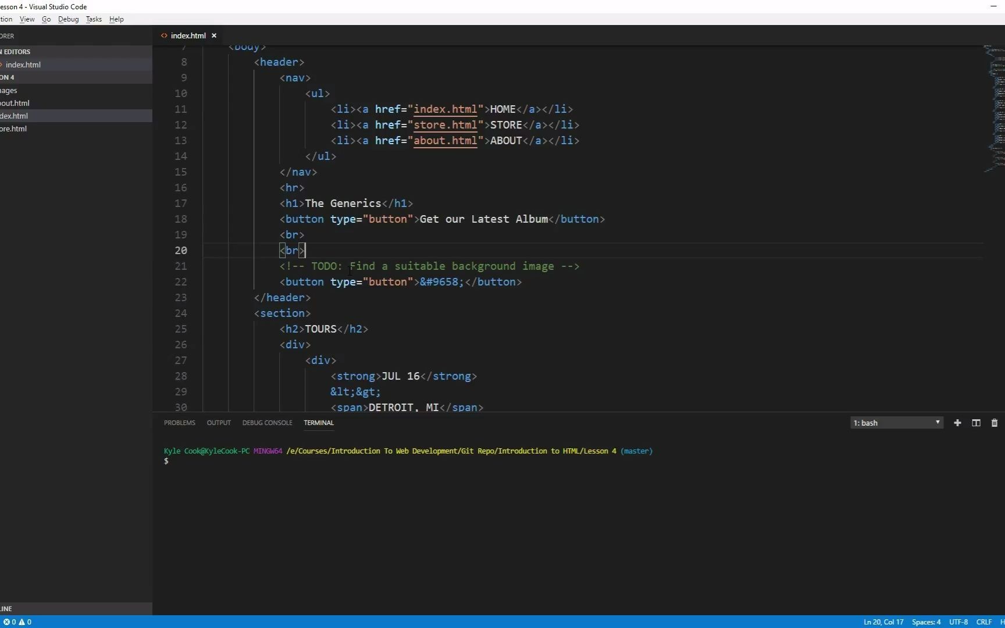This screenshot has height=628, width=1005.
Task: Open the View menu
Action: [x=27, y=19]
